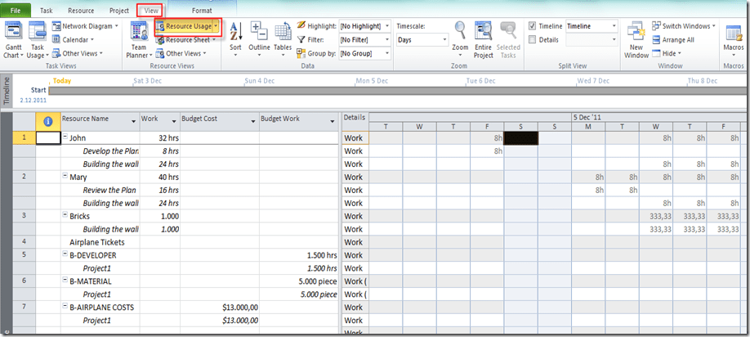
Task: Uncheck the Timeline checkbox
Action: [533, 26]
